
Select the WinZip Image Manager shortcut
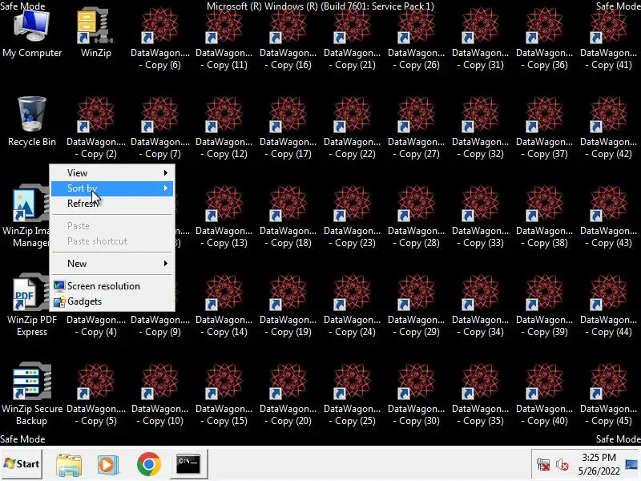point(26,215)
